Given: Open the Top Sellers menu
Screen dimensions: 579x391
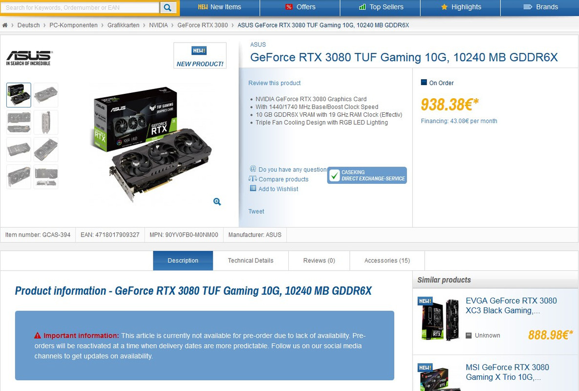Looking at the screenshot, I should click(380, 7).
